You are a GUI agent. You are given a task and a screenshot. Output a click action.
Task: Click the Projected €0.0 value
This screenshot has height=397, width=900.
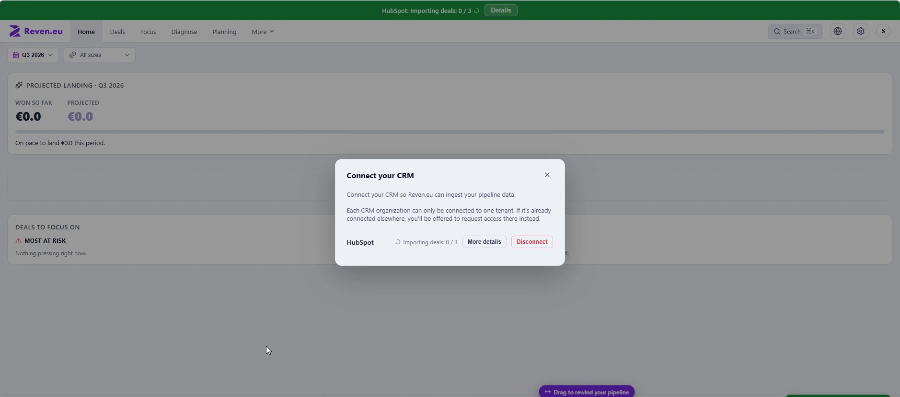[80, 116]
